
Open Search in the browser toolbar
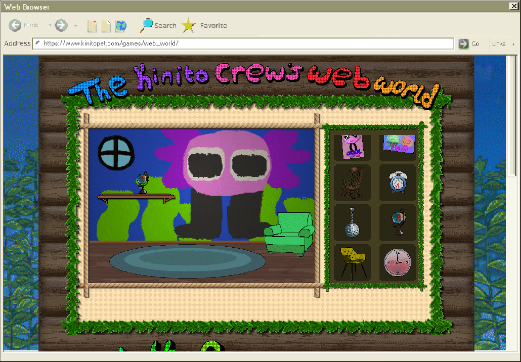pyautogui.click(x=158, y=25)
